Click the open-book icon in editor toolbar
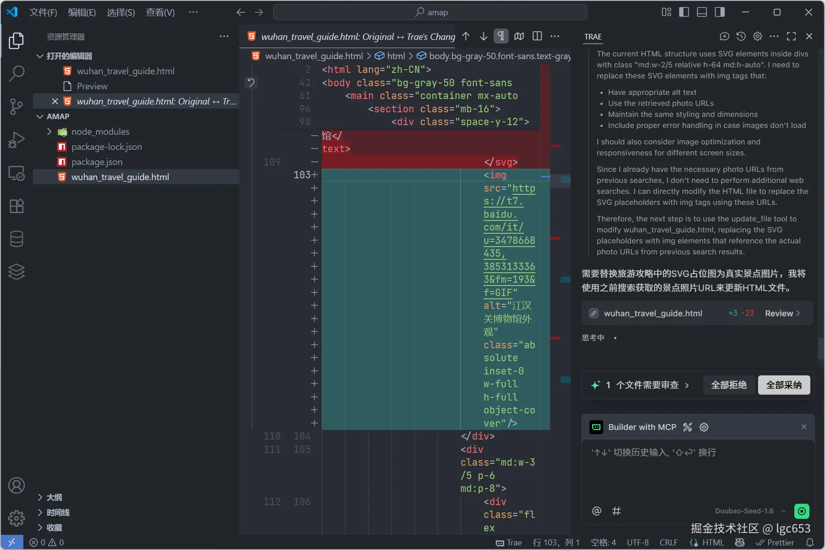 click(x=519, y=36)
